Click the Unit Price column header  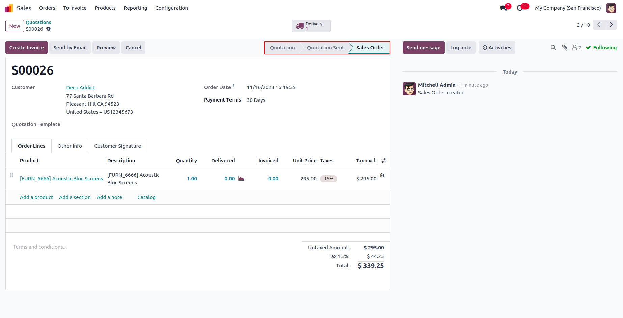(x=304, y=161)
